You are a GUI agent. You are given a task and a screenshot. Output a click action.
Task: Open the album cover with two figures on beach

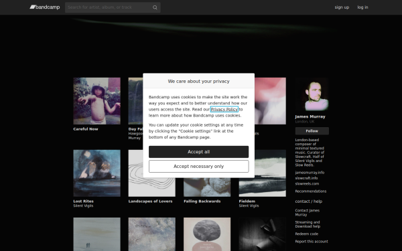tap(97, 234)
